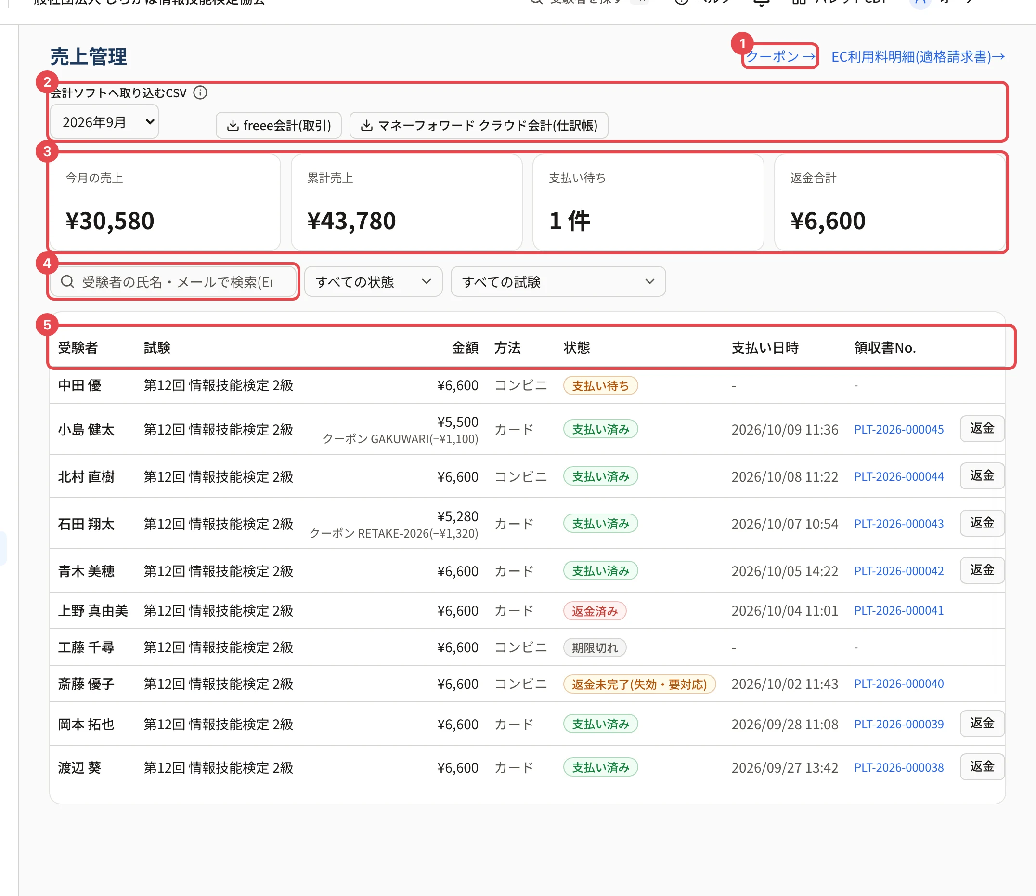Open receipt PLT-2026-000043

[x=898, y=524]
